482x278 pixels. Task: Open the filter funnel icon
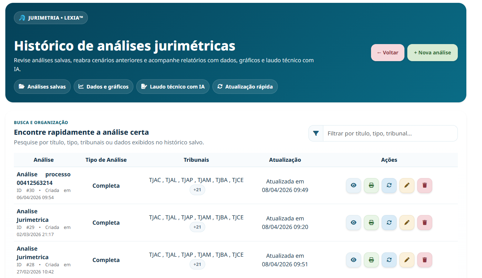click(x=316, y=133)
